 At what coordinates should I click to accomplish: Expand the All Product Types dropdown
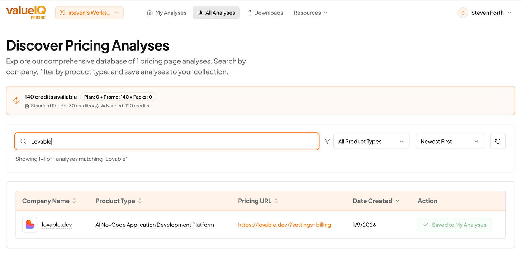click(371, 141)
